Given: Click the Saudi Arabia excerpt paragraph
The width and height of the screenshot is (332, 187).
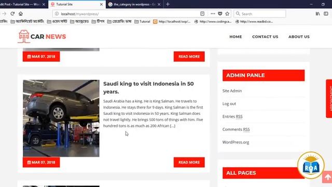Looking at the screenshot, I should (153, 113).
